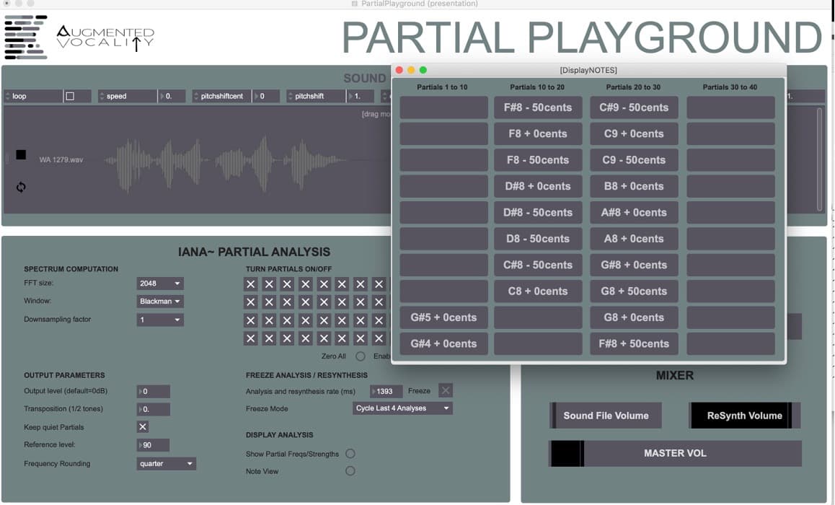Viewport: 835px width, 505px height.
Task: Click the B8 + 0cents note cell
Action: click(x=634, y=186)
